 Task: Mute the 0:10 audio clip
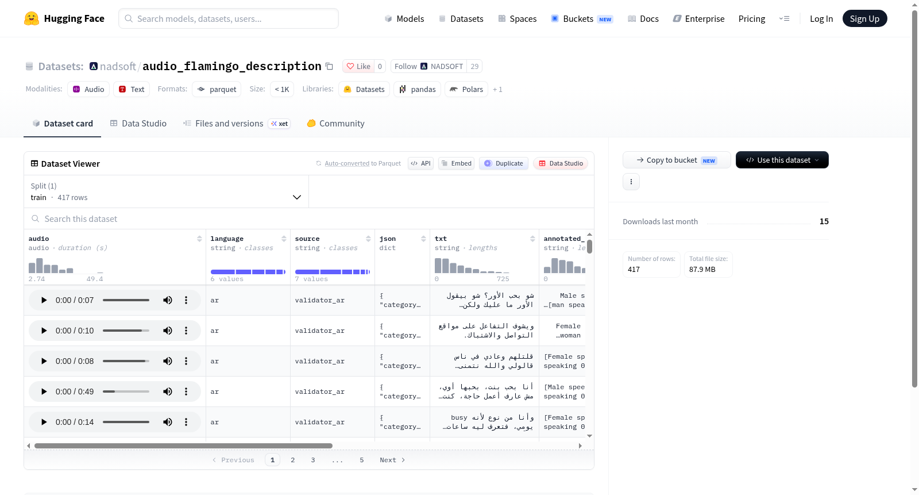point(168,331)
